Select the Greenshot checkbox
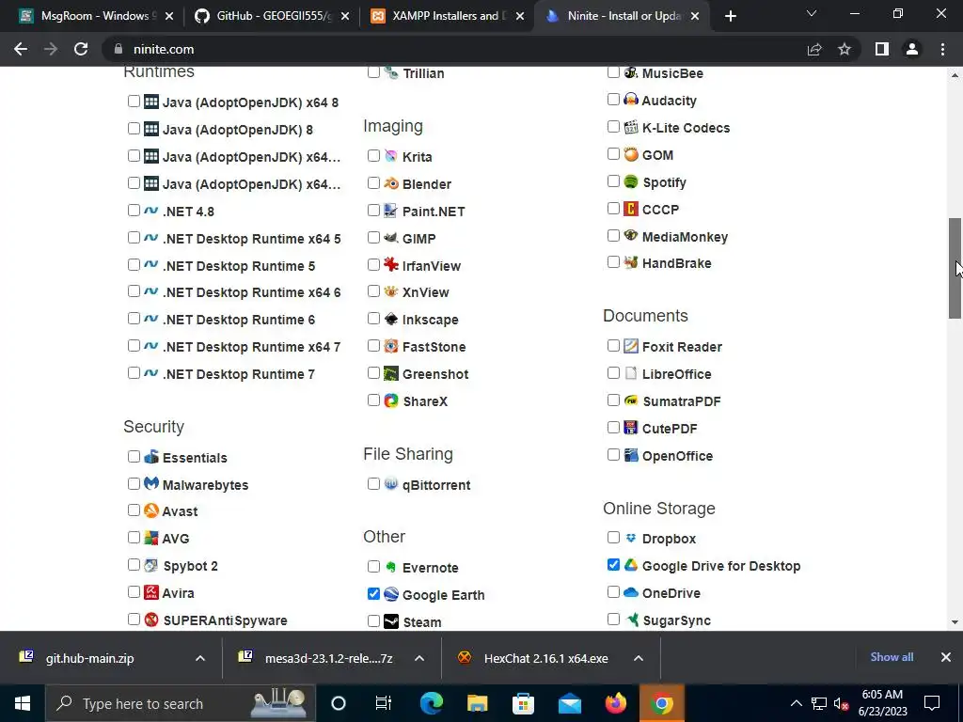Image resolution: width=963 pixels, height=722 pixels. click(x=373, y=373)
